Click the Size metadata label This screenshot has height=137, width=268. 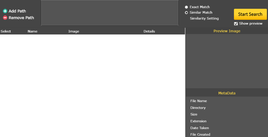point(194,115)
